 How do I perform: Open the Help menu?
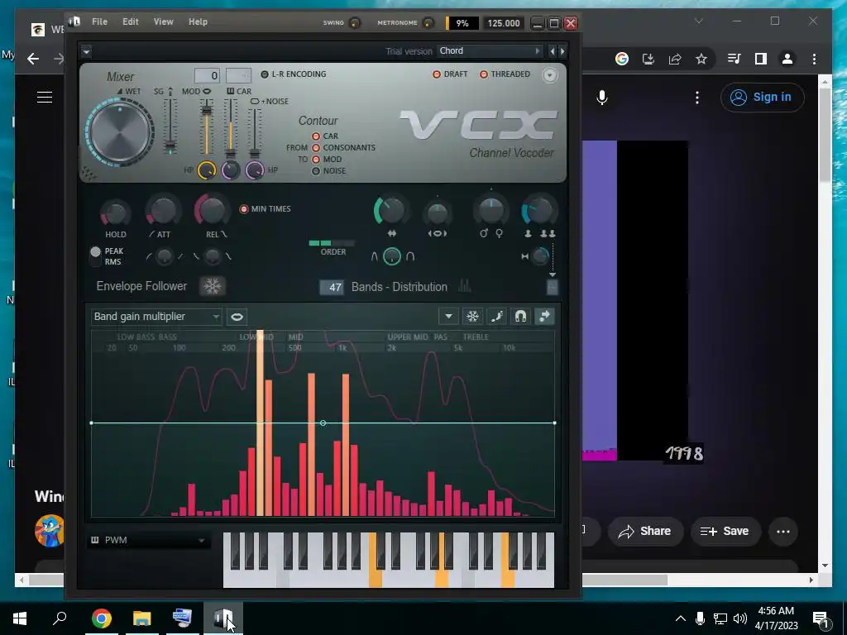tap(198, 21)
